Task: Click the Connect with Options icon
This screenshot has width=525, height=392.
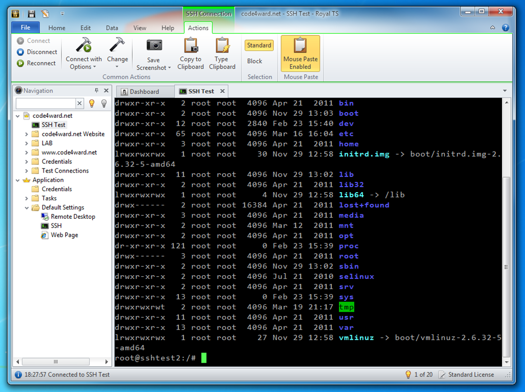Action: pyautogui.click(x=84, y=46)
